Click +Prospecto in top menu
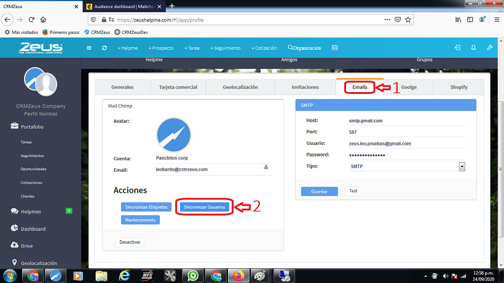504x283 pixels. 161,48
